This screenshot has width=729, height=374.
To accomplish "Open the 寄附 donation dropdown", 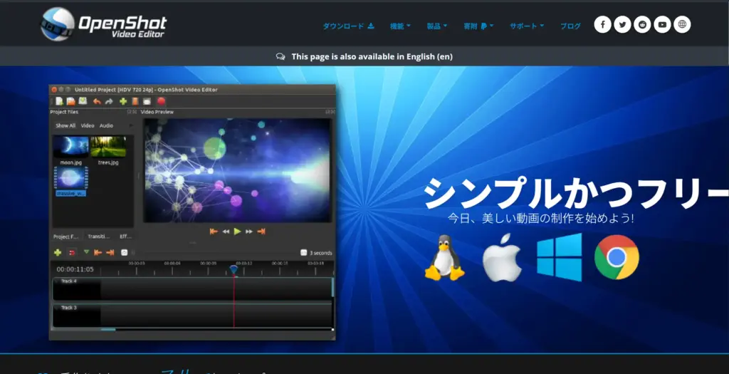I will [x=478, y=26].
